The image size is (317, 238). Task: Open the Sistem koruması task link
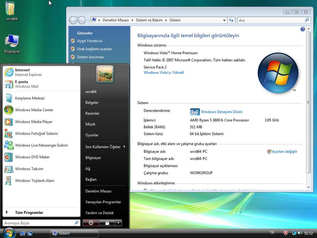point(90,57)
